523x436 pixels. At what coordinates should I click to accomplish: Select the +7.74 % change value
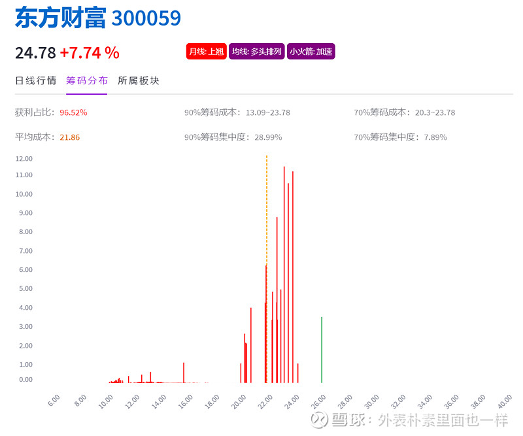[90, 53]
